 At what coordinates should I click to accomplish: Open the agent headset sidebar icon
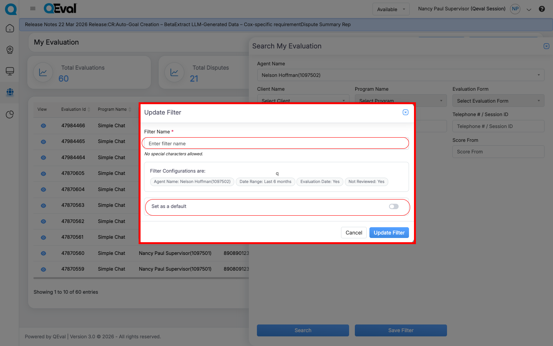click(10, 50)
